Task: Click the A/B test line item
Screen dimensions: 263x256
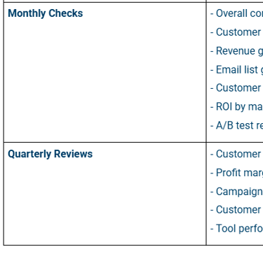Action: tap(236, 125)
